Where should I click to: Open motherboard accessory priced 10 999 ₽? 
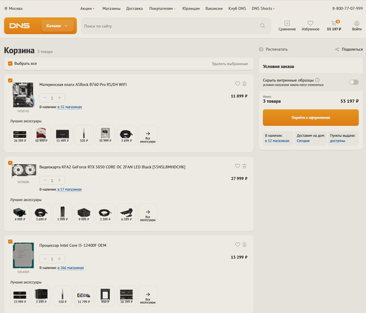pos(41,135)
